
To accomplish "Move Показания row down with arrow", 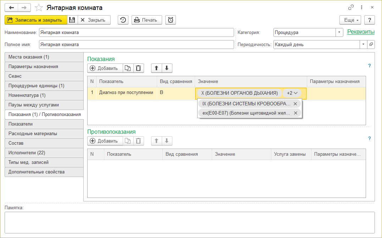I will (167, 68).
